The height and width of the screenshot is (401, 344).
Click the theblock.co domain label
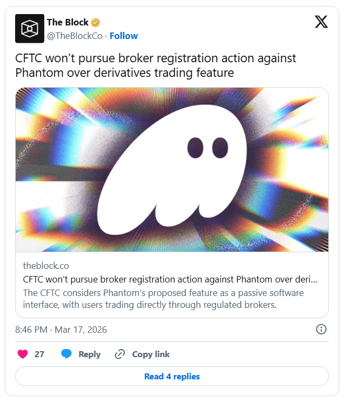46,266
